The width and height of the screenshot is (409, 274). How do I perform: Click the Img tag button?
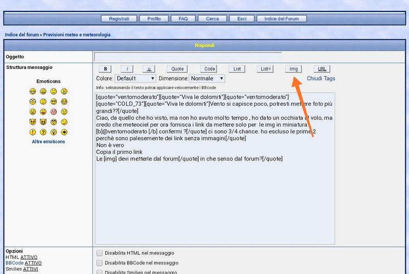[x=293, y=69]
